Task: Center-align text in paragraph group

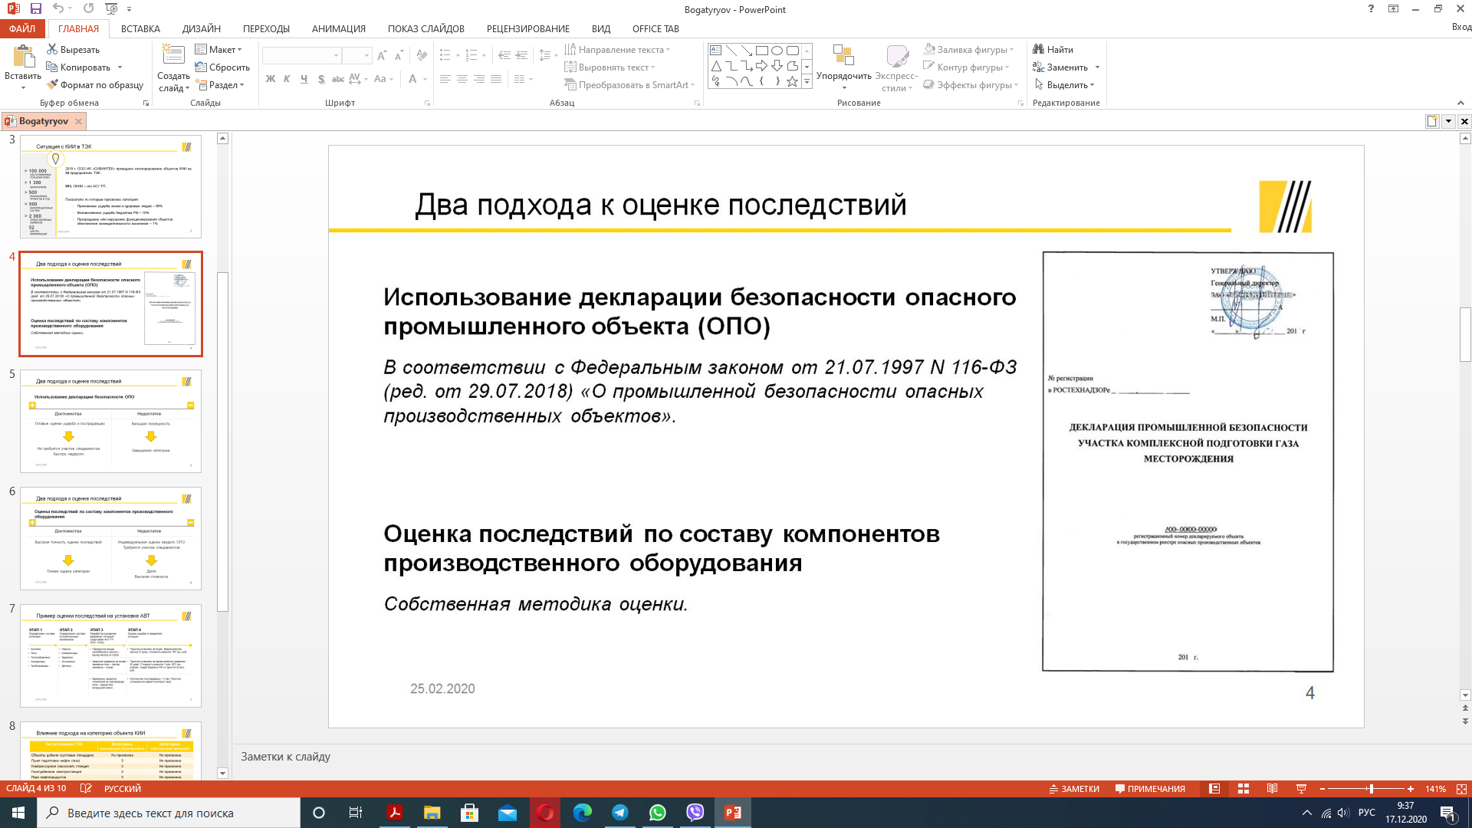Action: click(462, 79)
